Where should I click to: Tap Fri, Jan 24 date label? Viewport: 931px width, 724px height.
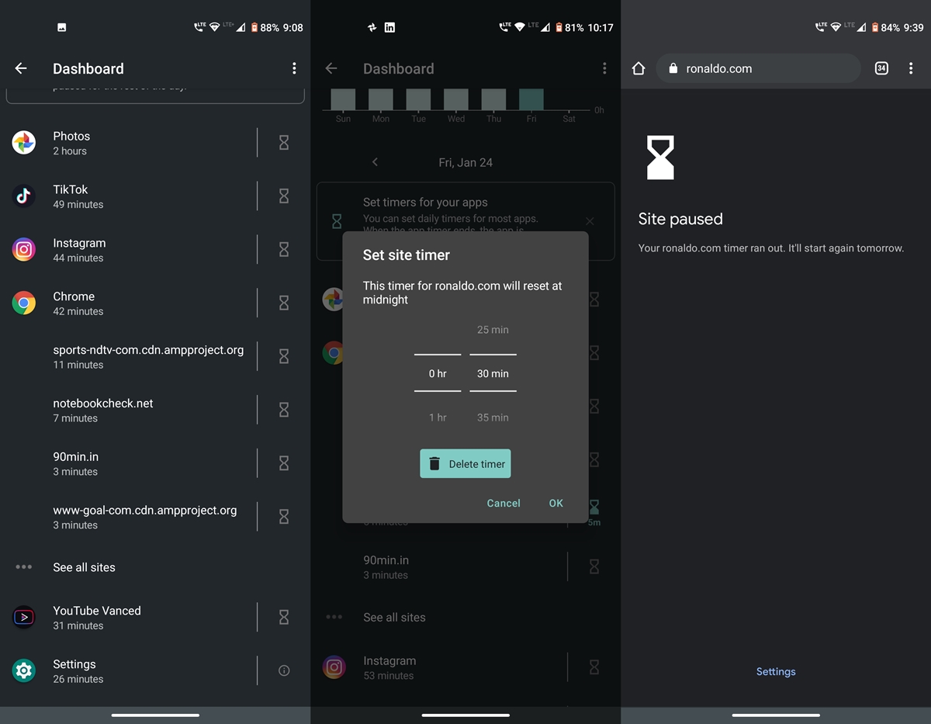point(465,162)
